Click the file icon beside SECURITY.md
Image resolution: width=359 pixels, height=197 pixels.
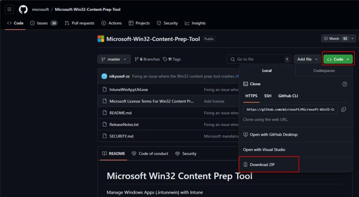coord(104,136)
